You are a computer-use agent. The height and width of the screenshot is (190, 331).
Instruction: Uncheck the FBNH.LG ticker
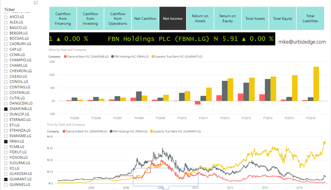(x=5, y=141)
